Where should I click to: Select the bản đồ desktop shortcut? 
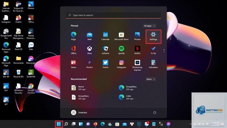6,74
